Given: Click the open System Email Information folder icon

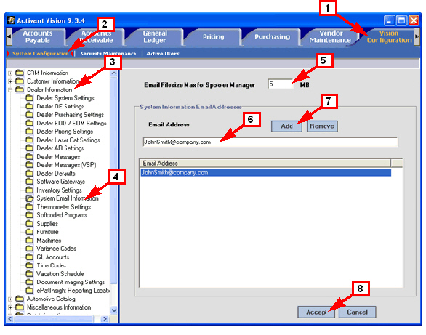Looking at the screenshot, I should coord(30,198).
